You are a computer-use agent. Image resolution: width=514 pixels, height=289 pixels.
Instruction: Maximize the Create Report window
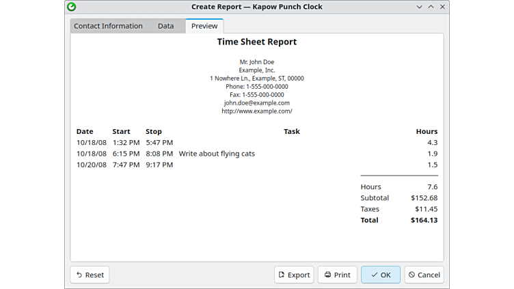tap(431, 7)
